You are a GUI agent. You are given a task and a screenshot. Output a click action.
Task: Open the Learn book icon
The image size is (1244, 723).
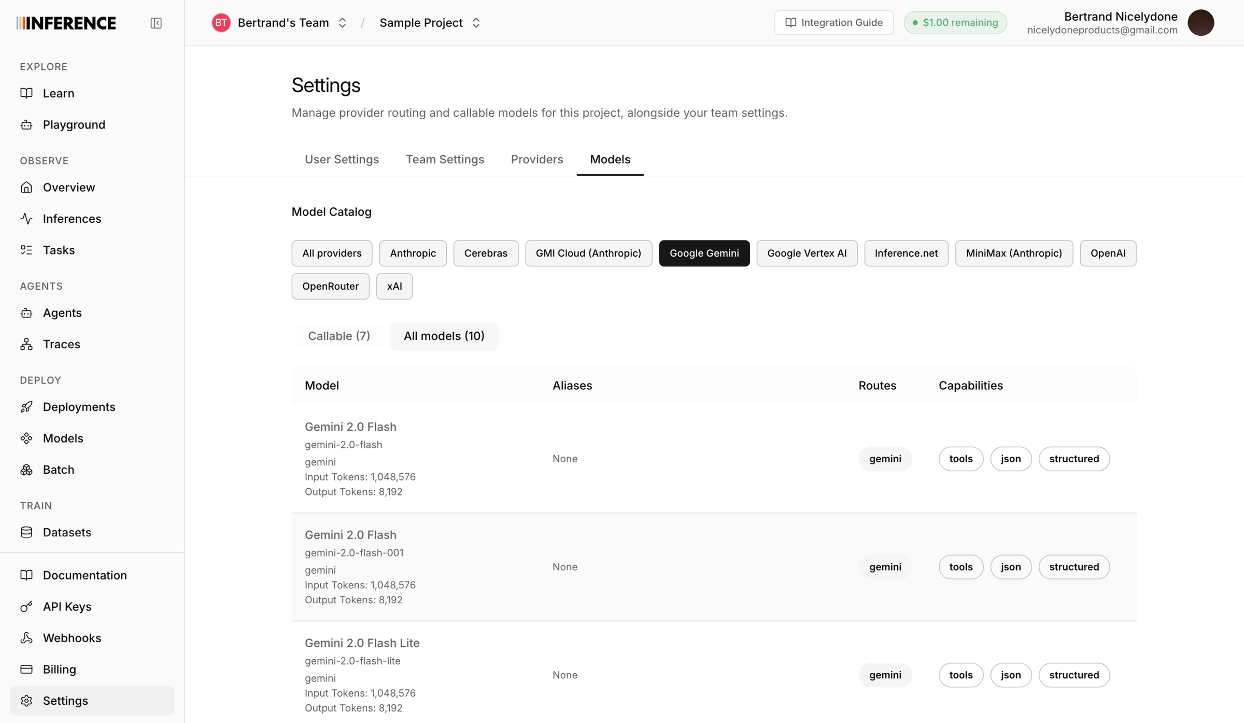point(26,93)
